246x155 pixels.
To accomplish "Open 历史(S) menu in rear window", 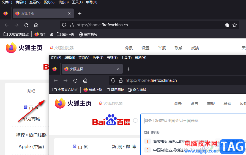I will point(49,2).
